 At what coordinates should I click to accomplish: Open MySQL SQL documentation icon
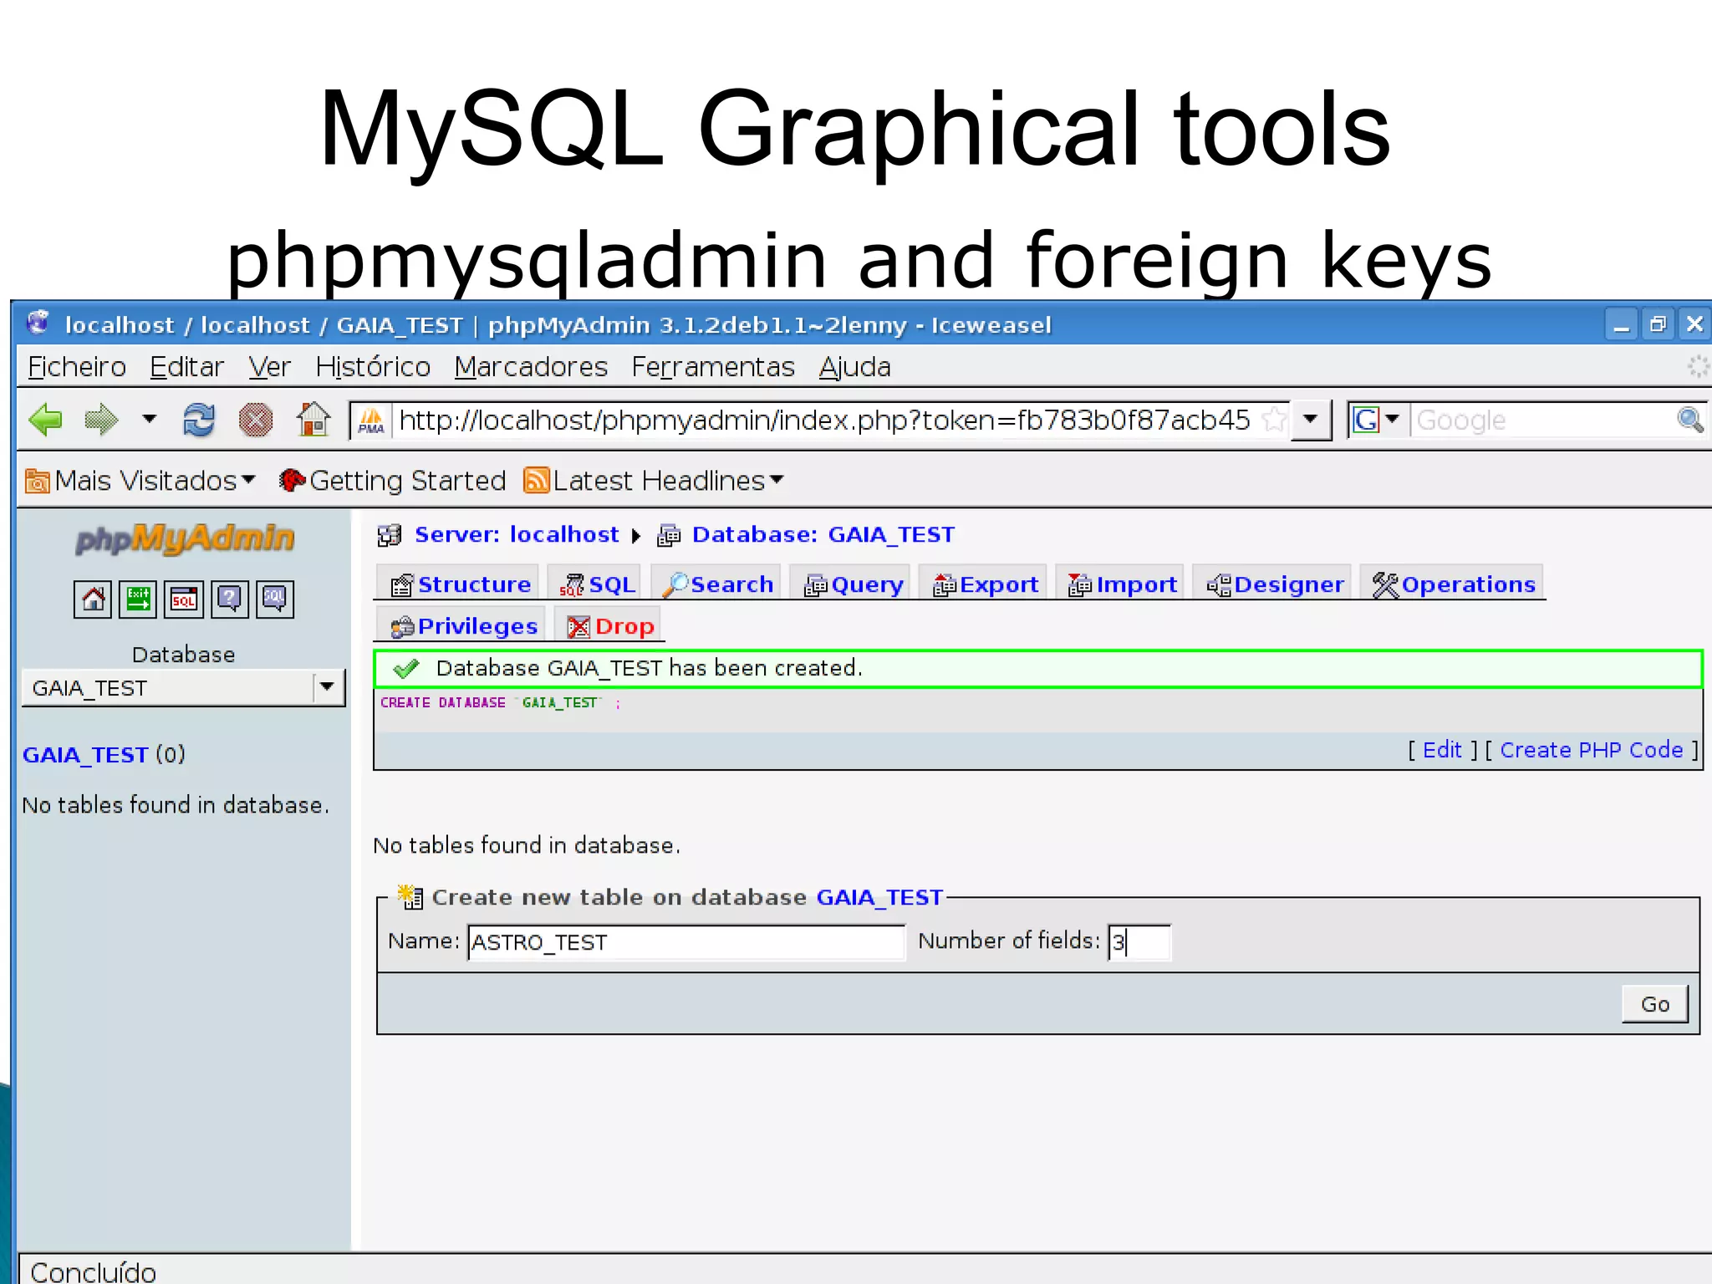[275, 599]
